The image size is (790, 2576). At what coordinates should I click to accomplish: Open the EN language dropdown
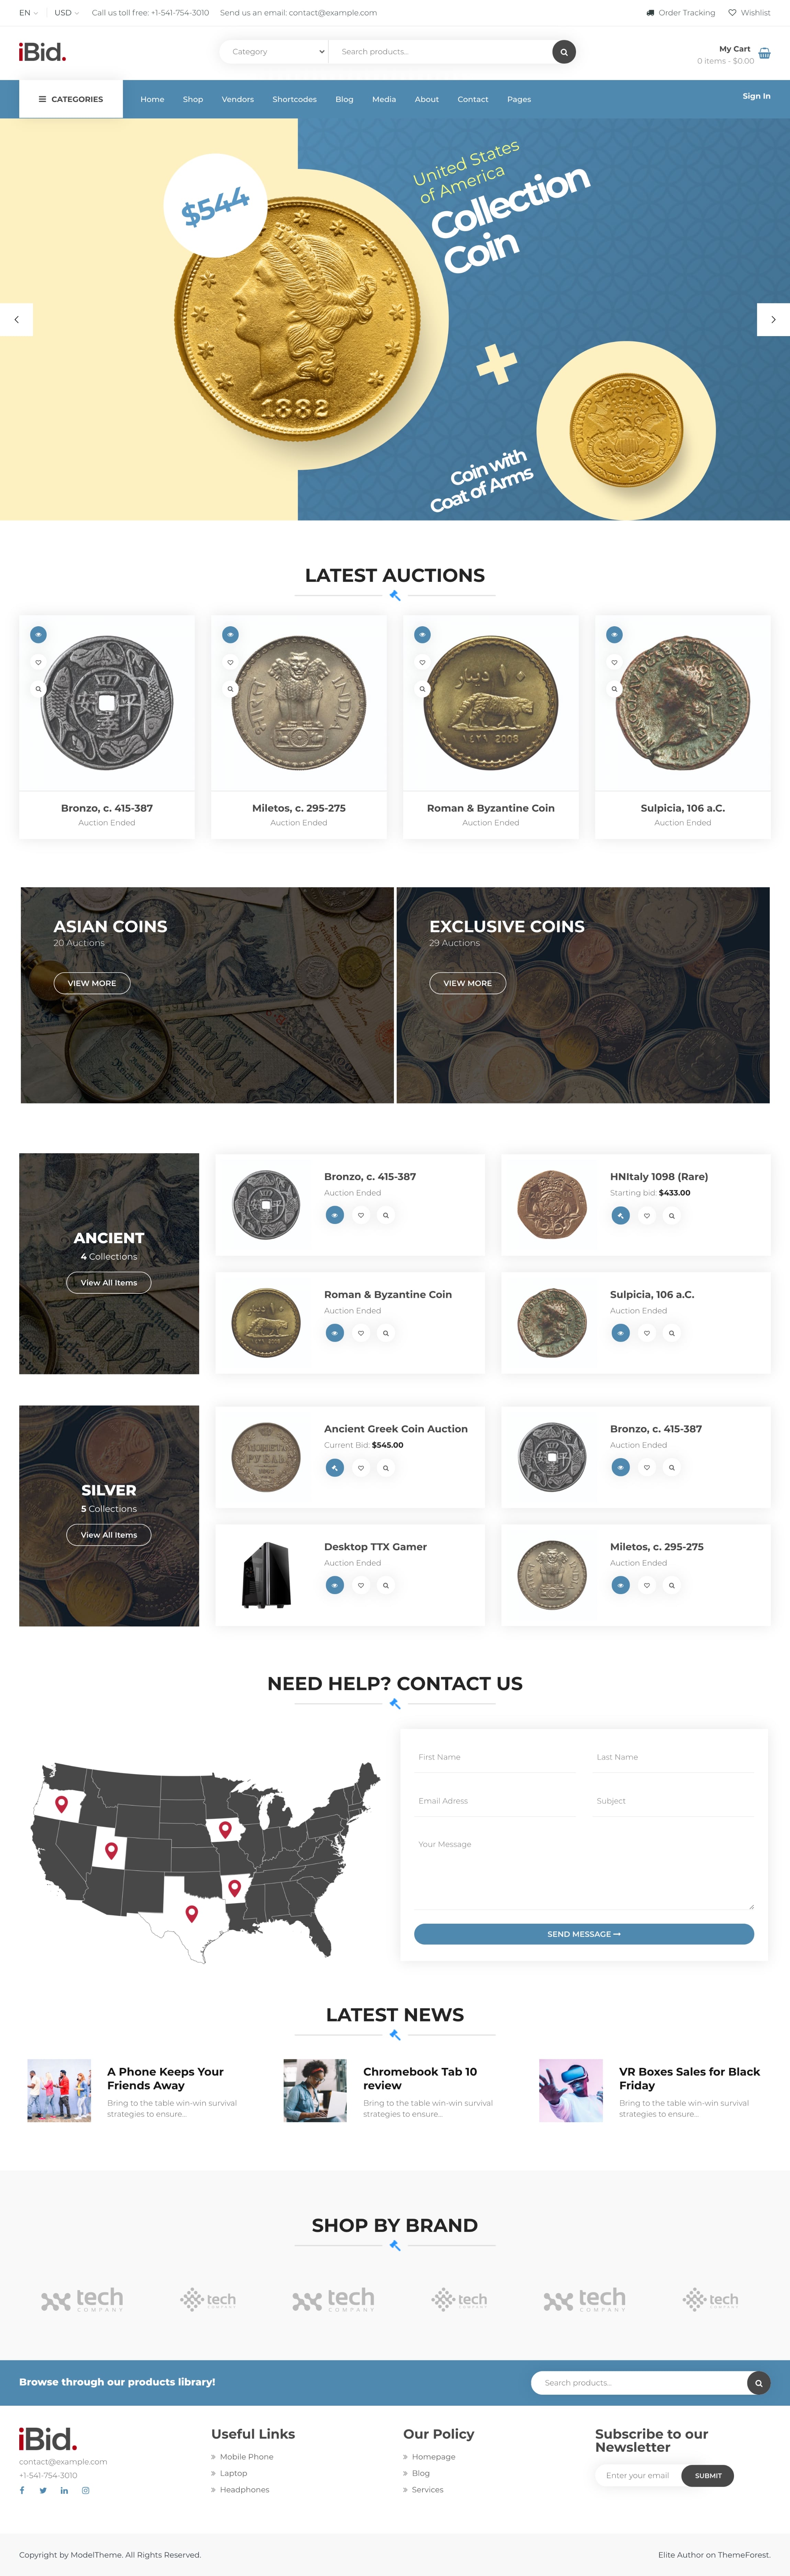tap(28, 13)
